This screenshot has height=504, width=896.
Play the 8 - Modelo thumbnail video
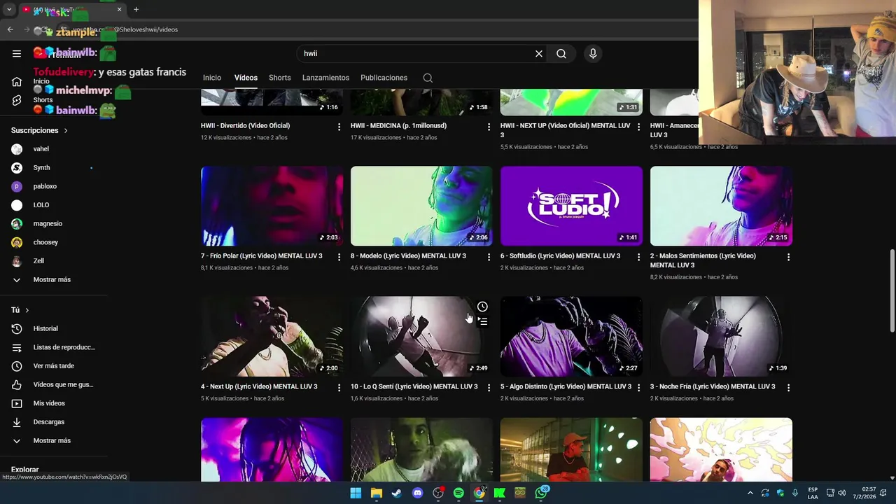[x=421, y=206]
